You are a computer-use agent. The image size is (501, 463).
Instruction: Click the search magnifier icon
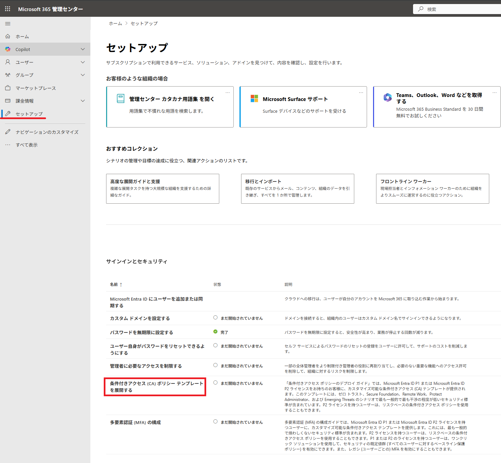coord(421,9)
